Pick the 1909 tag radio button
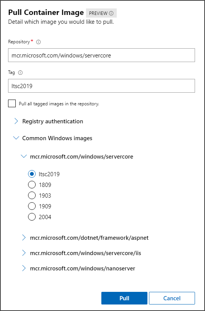Image resolution: width=205 pixels, height=311 pixels. click(32, 206)
